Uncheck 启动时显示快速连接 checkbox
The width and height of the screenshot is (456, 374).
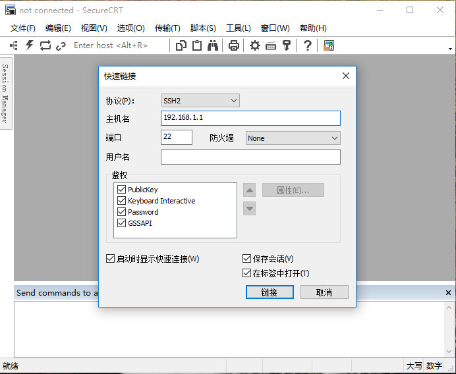(110, 259)
